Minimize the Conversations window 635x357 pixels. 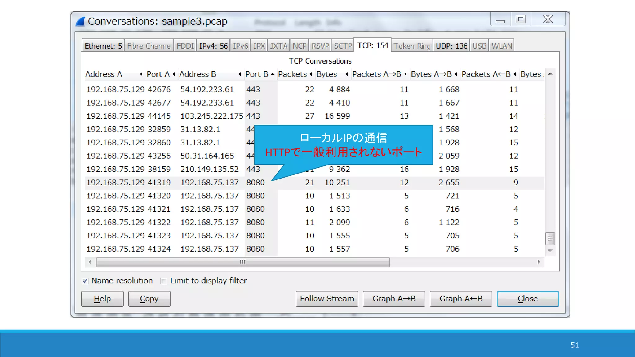(x=500, y=19)
